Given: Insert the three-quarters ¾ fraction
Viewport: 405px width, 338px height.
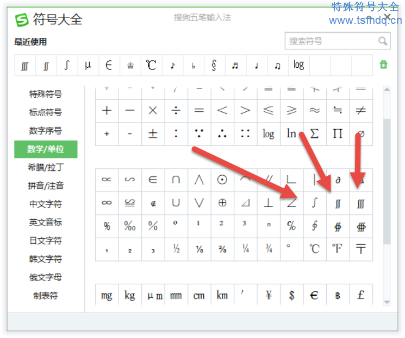Looking at the screenshot, I should pyautogui.click(x=269, y=249).
